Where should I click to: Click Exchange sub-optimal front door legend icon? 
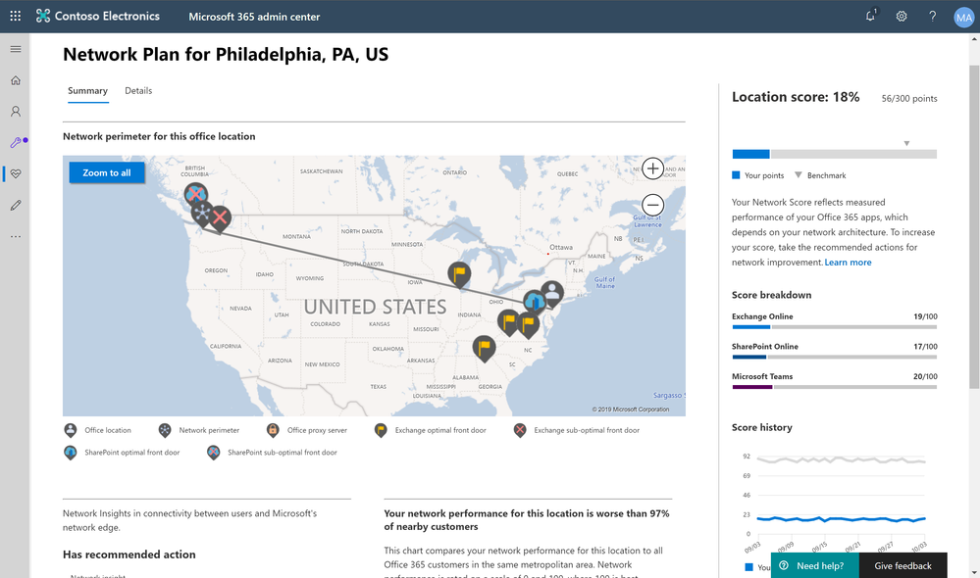tap(520, 430)
